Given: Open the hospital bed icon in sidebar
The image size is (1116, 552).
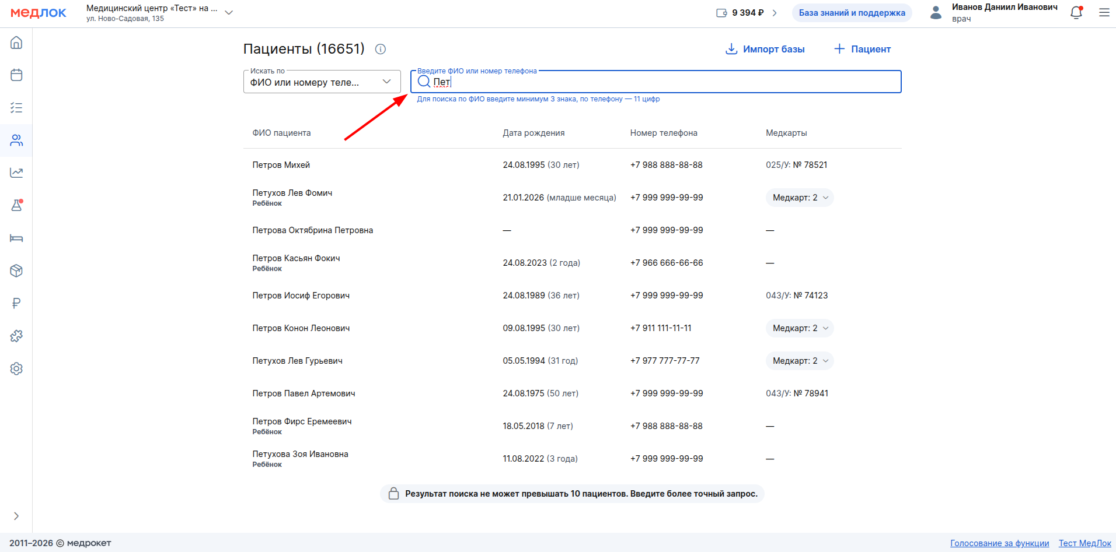Looking at the screenshot, I should point(16,238).
